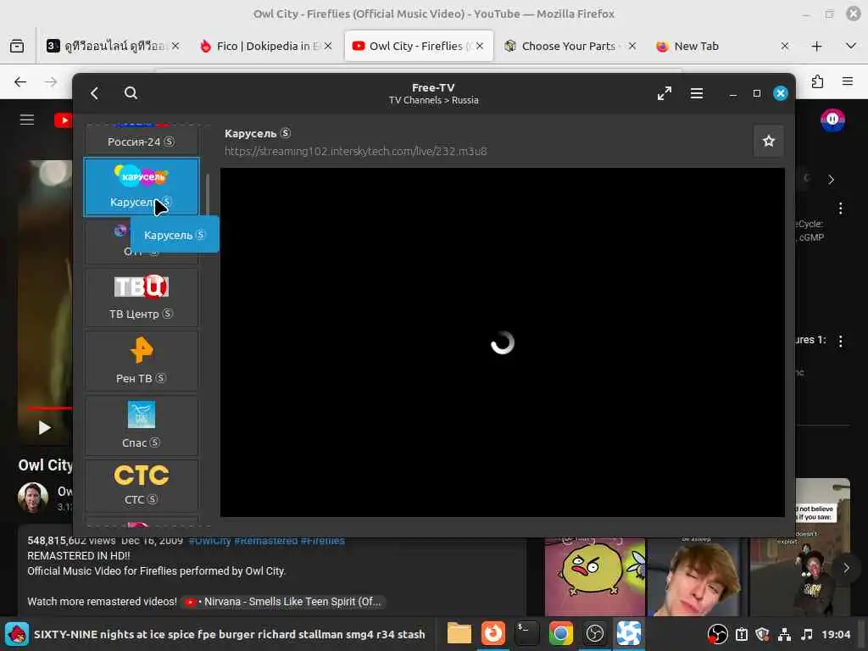Go forward in Firefox
868x651 pixels.
(x=51, y=82)
